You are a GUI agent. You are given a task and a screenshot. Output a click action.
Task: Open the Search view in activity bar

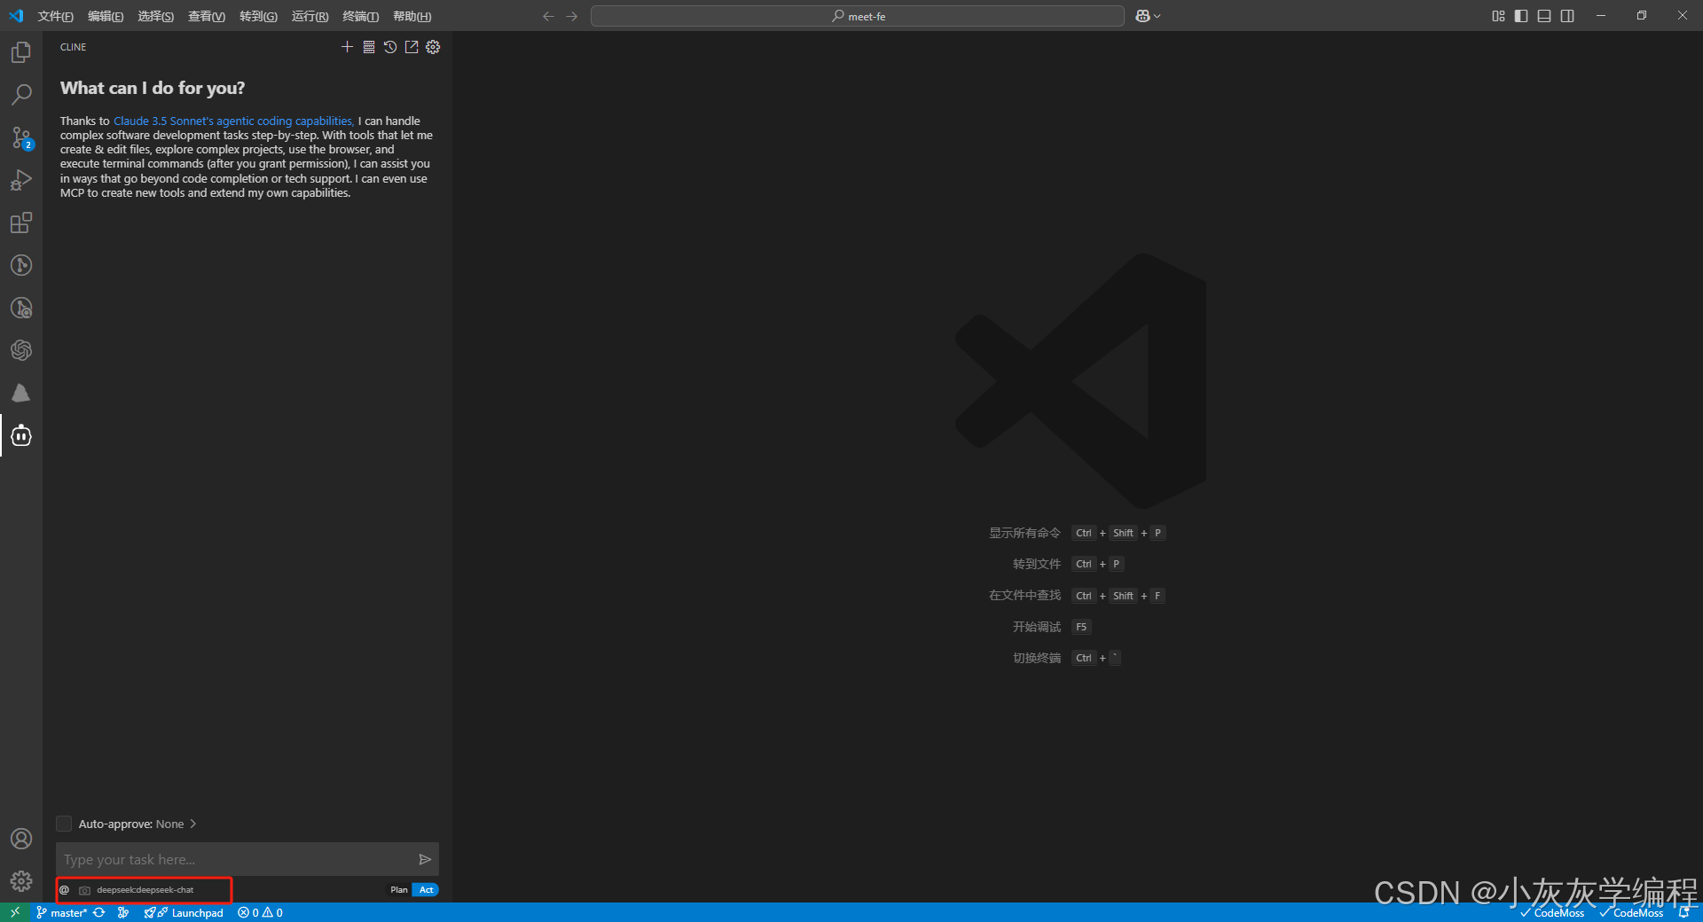coord(21,95)
